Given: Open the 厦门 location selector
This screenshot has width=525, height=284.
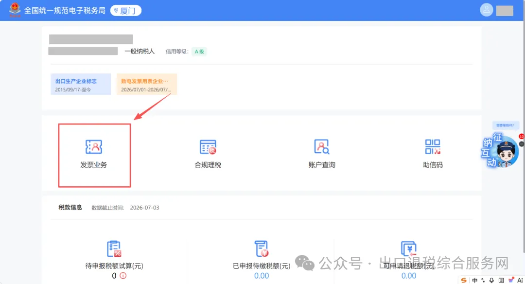Looking at the screenshot, I should (125, 11).
